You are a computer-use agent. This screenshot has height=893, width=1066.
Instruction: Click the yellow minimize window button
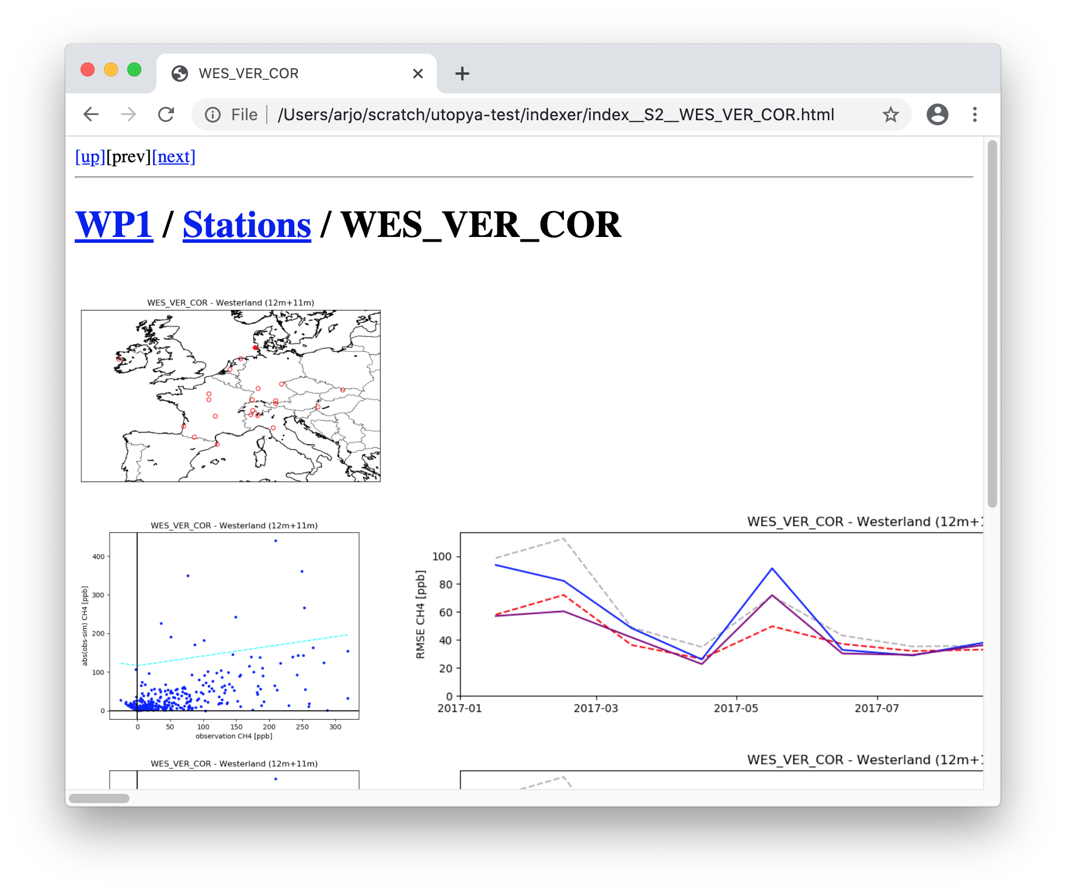(x=111, y=69)
